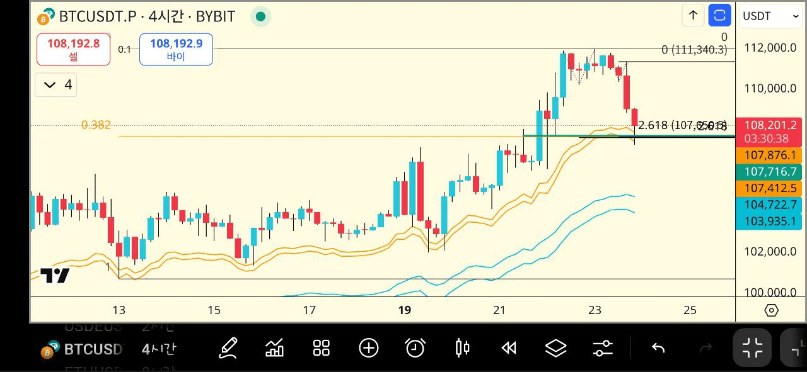Select the orange price label 107,412.5
This screenshot has width=807, height=372.
click(769, 188)
